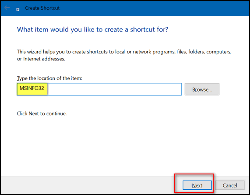Click the 'This wizard helps you' description line
The width and height of the screenshot is (250, 195).
(124, 52)
